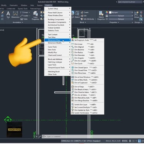The height and width of the screenshot is (144, 144).
Task: Click the Group tool in the ribbon
Action: click(136, 15)
